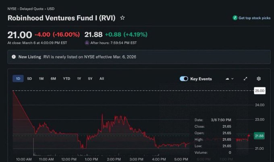Click the New Listing info icon
The width and height of the screenshot is (274, 162).
[13, 57]
